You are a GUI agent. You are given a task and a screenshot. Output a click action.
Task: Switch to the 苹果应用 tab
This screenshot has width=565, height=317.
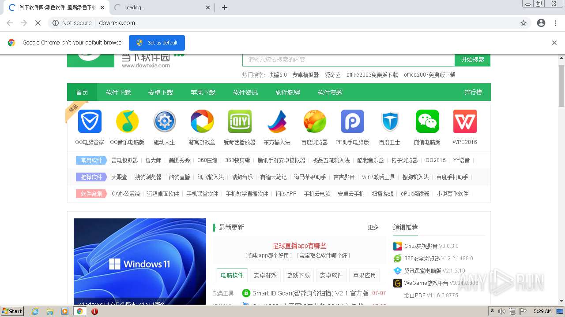365,275
